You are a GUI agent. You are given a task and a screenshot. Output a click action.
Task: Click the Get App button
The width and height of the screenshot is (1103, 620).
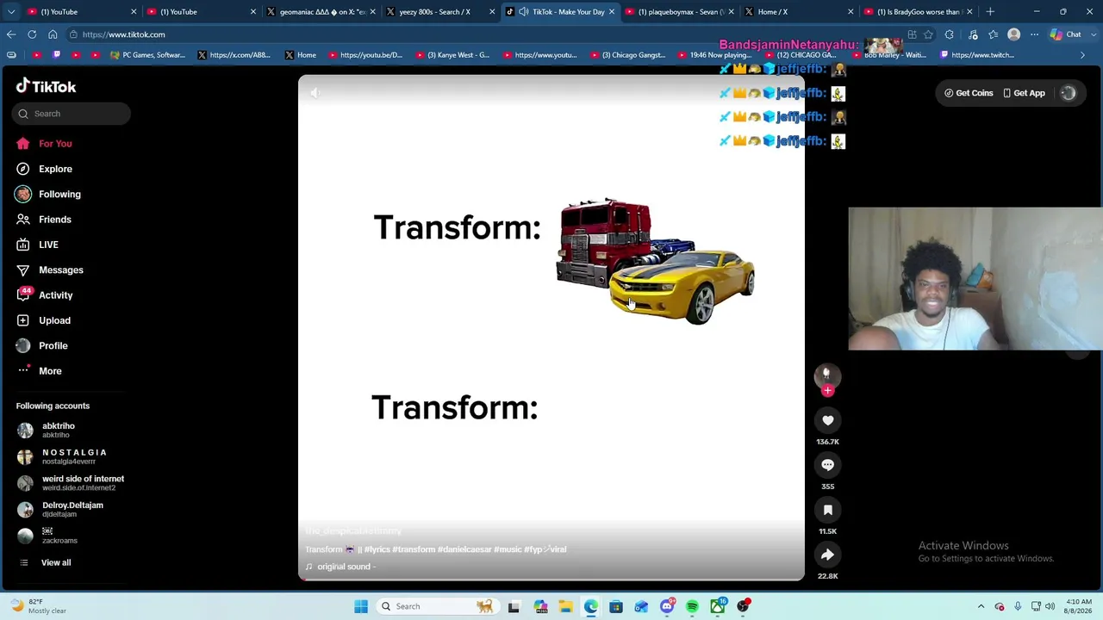click(1024, 93)
